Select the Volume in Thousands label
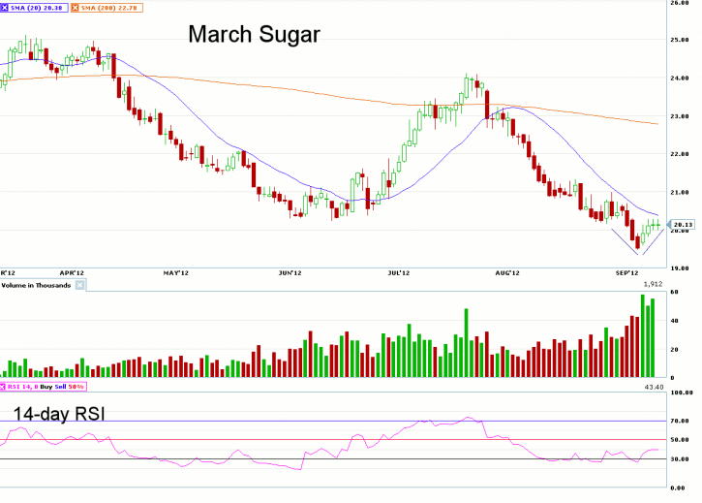702x503 pixels. tap(36, 285)
